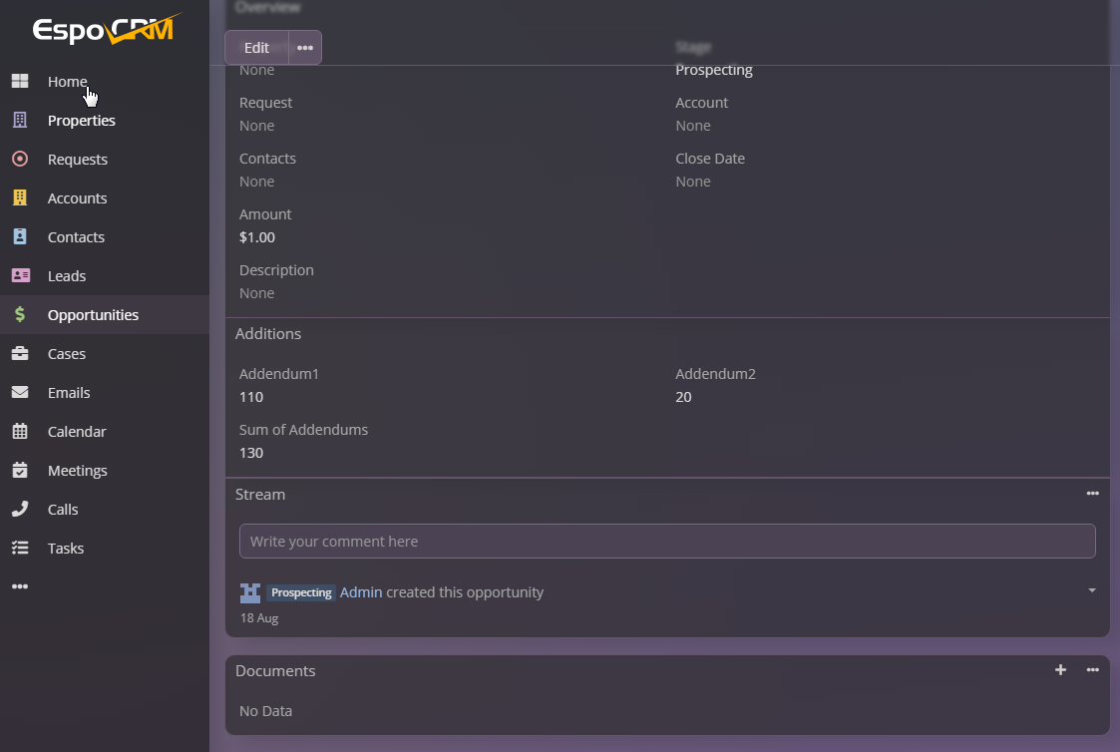
Task: Click the Addendum1 value 110
Action: (x=251, y=397)
